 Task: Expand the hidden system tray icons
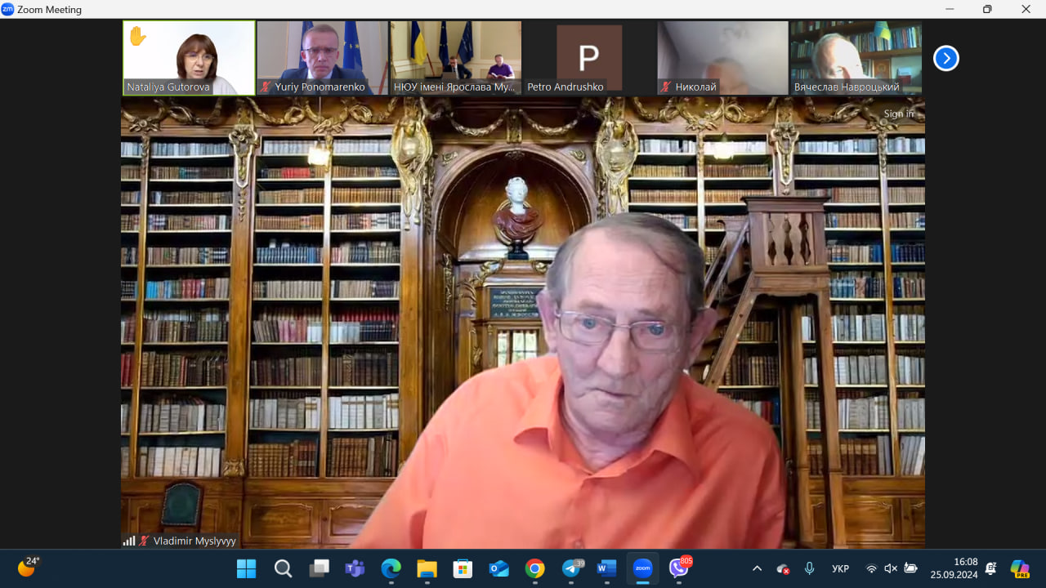(x=757, y=568)
